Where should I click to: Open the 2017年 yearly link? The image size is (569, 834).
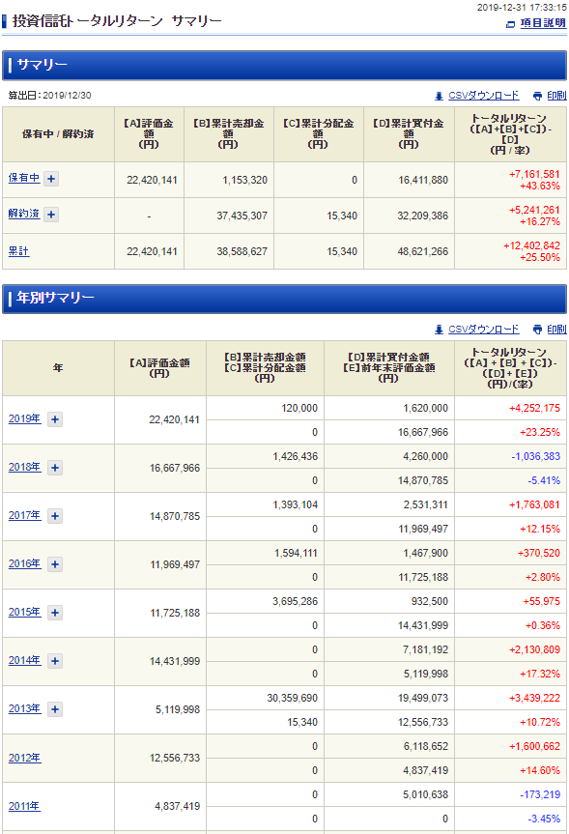(24, 515)
